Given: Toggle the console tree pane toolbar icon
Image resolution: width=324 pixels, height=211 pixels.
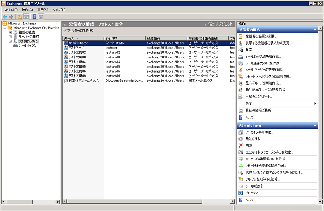Looking at the screenshot, I should pos(26,17).
